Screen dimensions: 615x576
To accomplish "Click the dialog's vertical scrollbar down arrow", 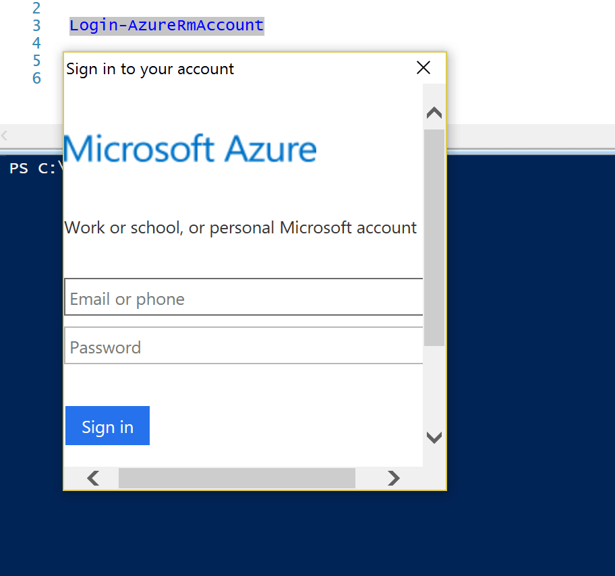I will coord(434,437).
